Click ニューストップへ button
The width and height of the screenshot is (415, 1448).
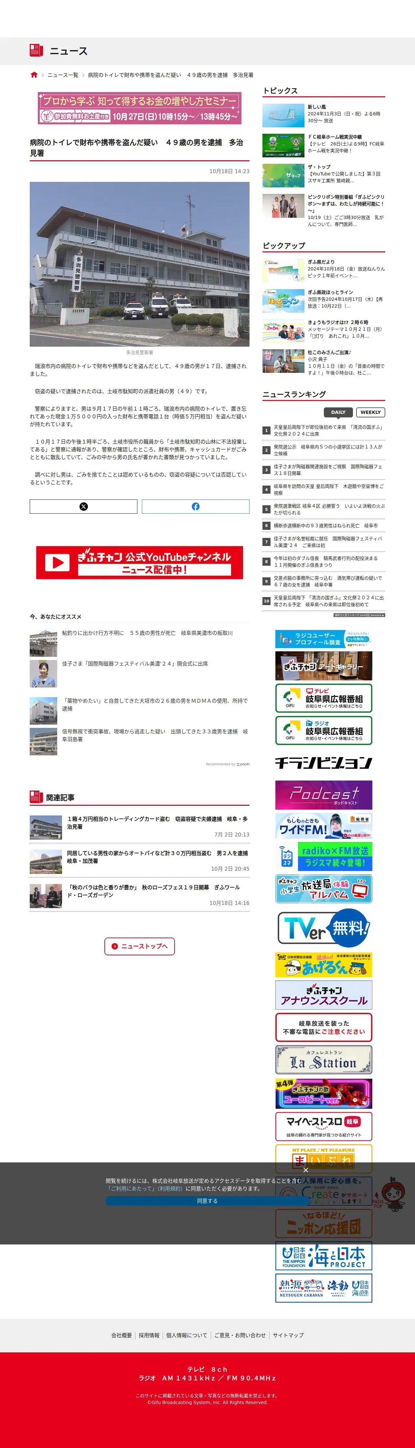pos(139,946)
